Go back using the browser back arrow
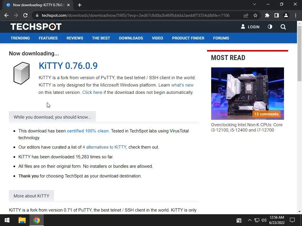Viewport: 302px width, 226px height. tap(6, 15)
